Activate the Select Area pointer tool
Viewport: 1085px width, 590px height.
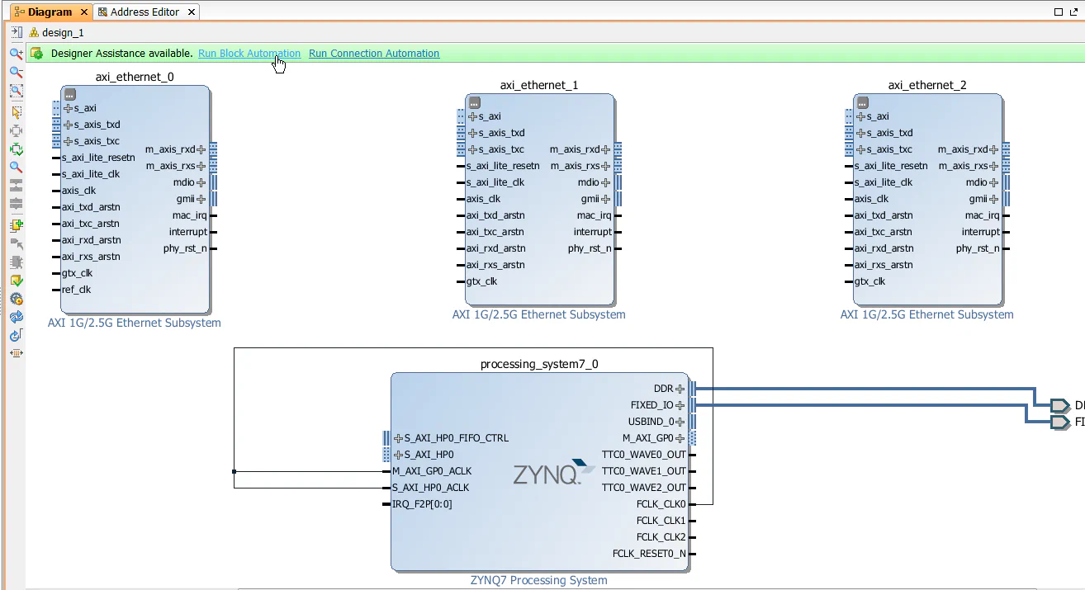pos(16,111)
